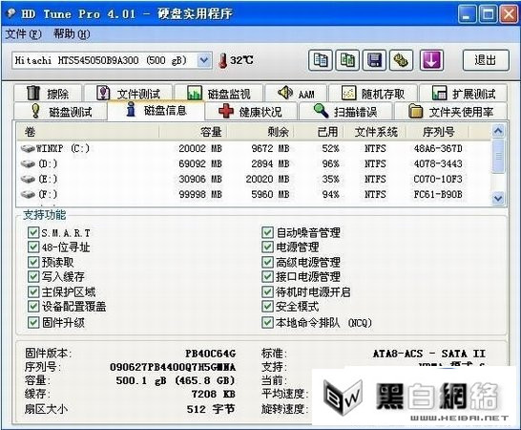Screen dimensions: 521x430
Task: Click the save screenshot floppy disk icon
Action: (374, 60)
